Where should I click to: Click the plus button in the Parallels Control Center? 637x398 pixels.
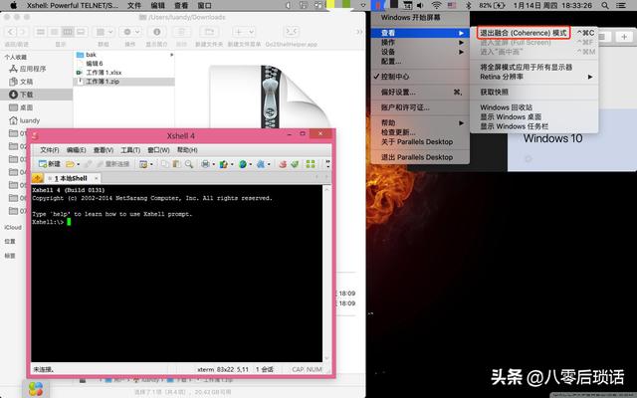click(624, 37)
